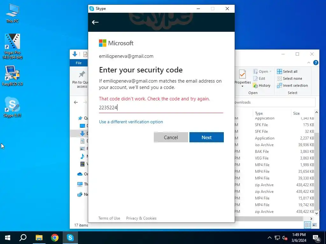Launch Google Chrome from the taskbar
This screenshot has height=244, width=326.
pyautogui.click(x=55, y=238)
